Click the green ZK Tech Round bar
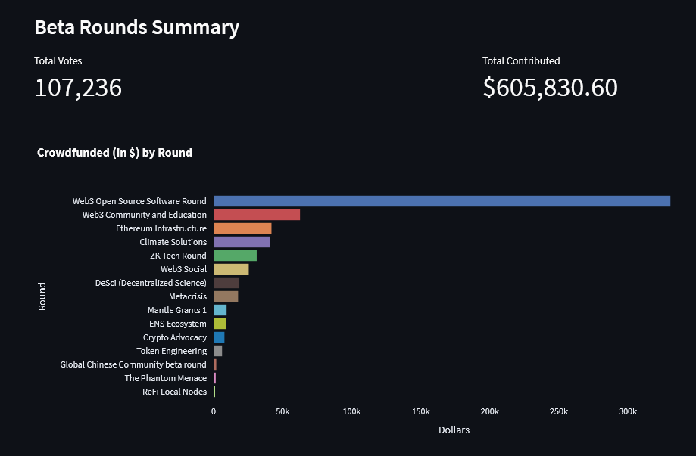The image size is (696, 456). click(x=235, y=256)
